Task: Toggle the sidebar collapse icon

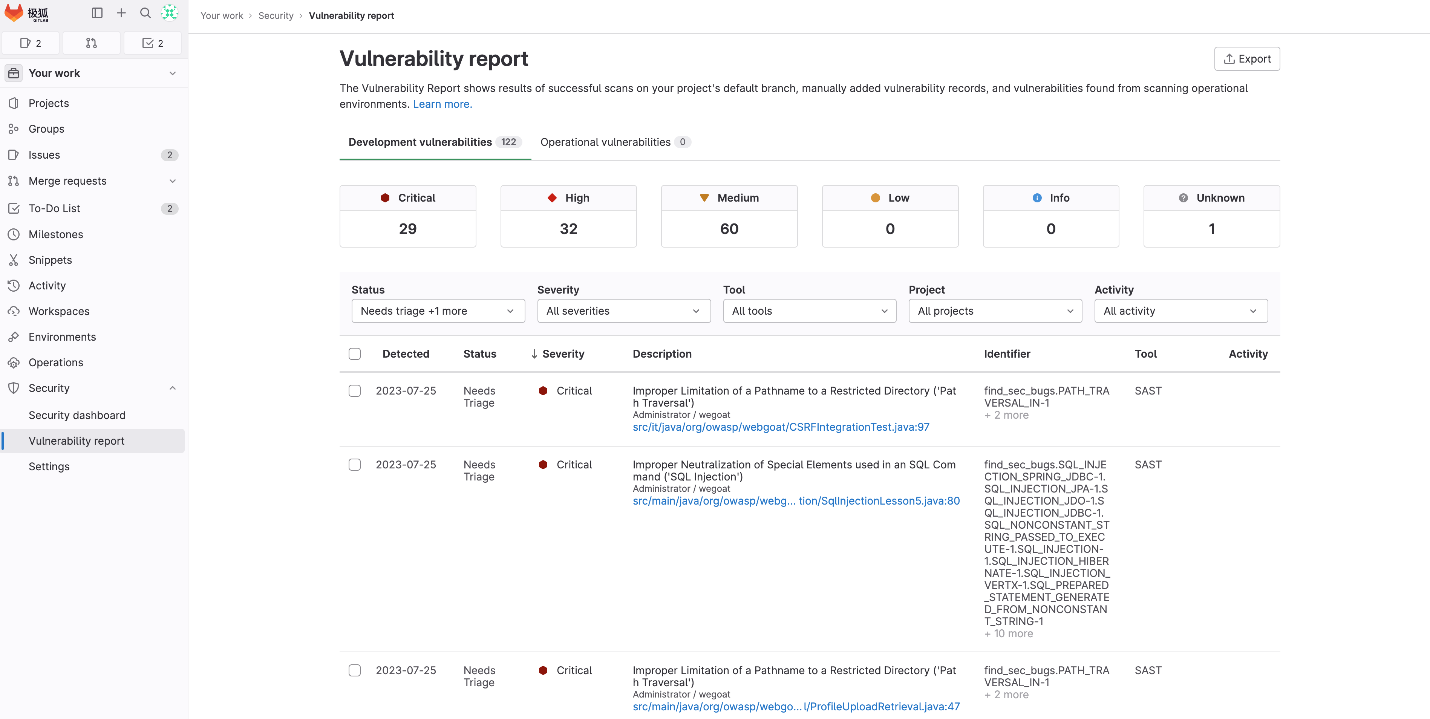Action: 97,13
